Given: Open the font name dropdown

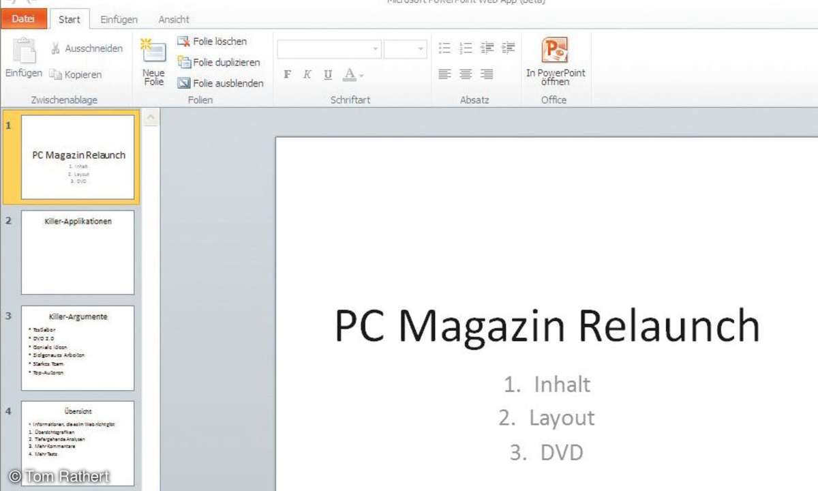Looking at the screenshot, I should (x=376, y=49).
